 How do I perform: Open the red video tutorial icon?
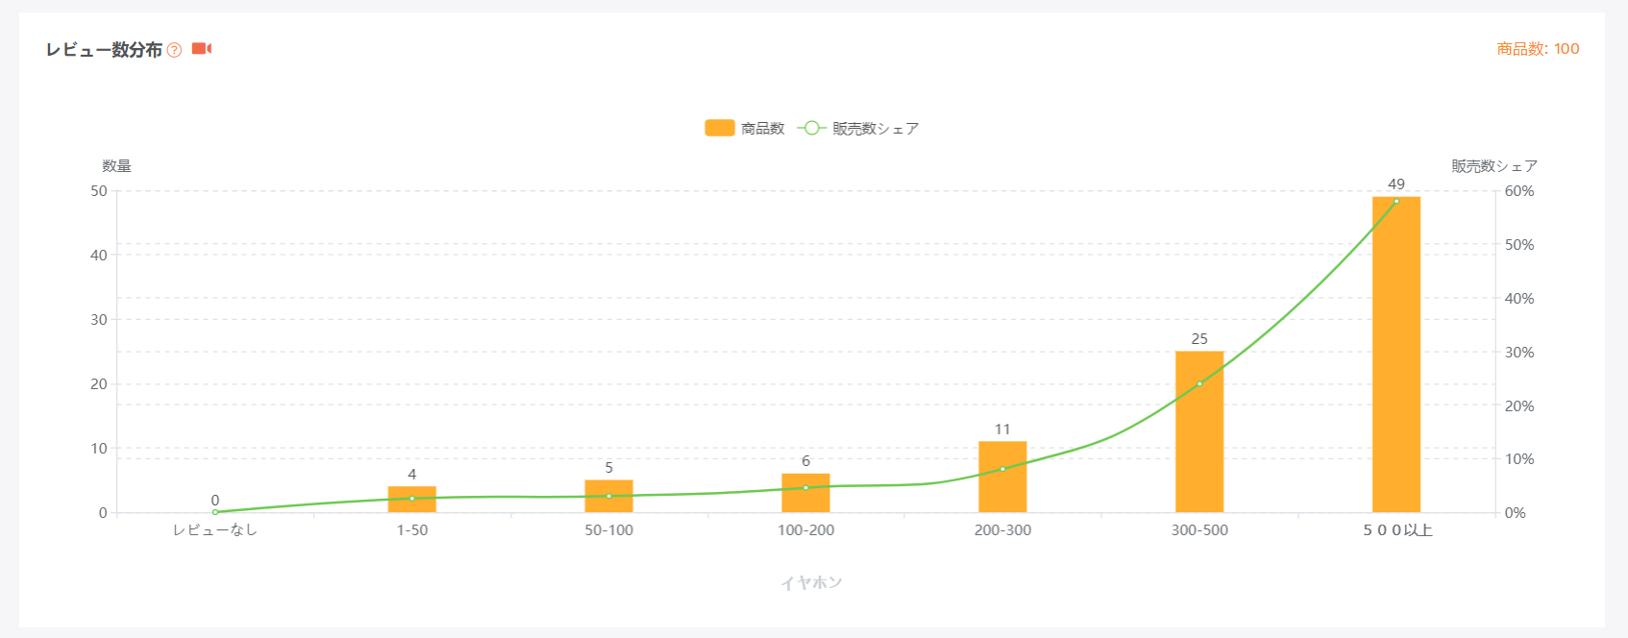click(x=201, y=49)
